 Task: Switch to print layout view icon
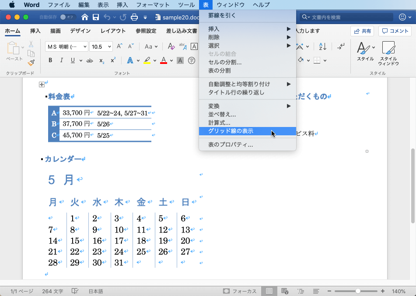pos(269,291)
